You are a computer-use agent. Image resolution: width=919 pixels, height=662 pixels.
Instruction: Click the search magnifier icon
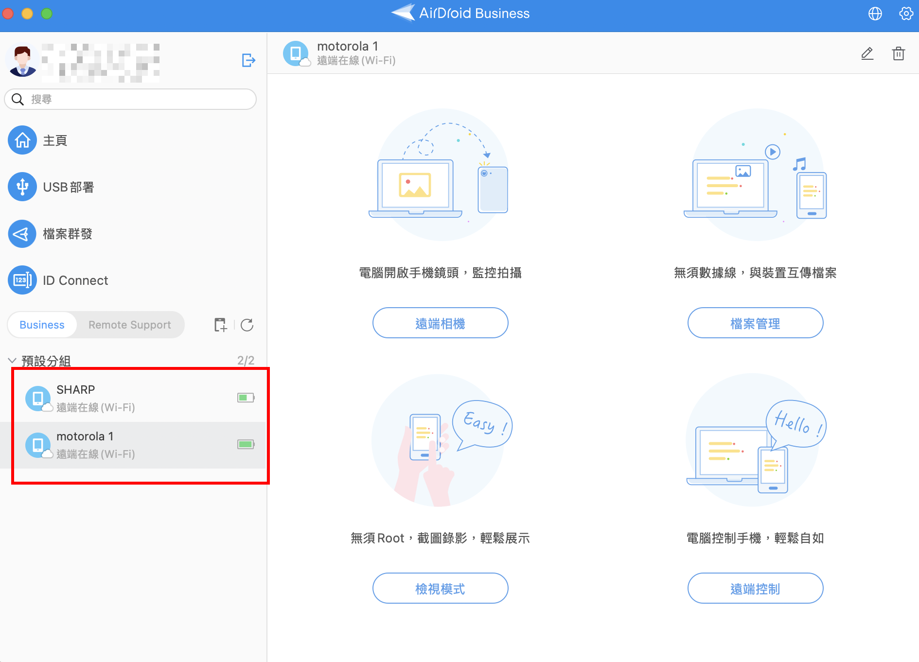pos(18,99)
